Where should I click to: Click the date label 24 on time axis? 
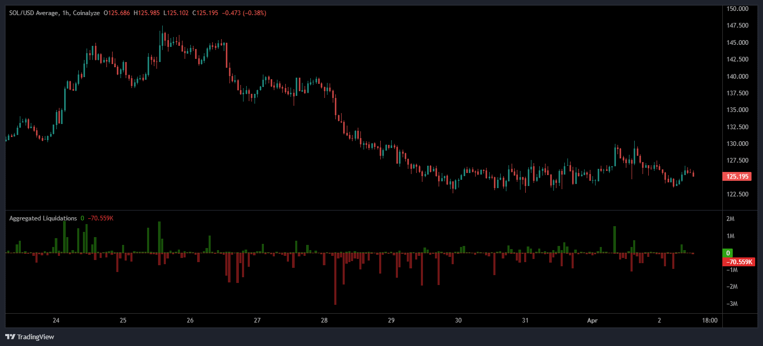(x=56, y=320)
